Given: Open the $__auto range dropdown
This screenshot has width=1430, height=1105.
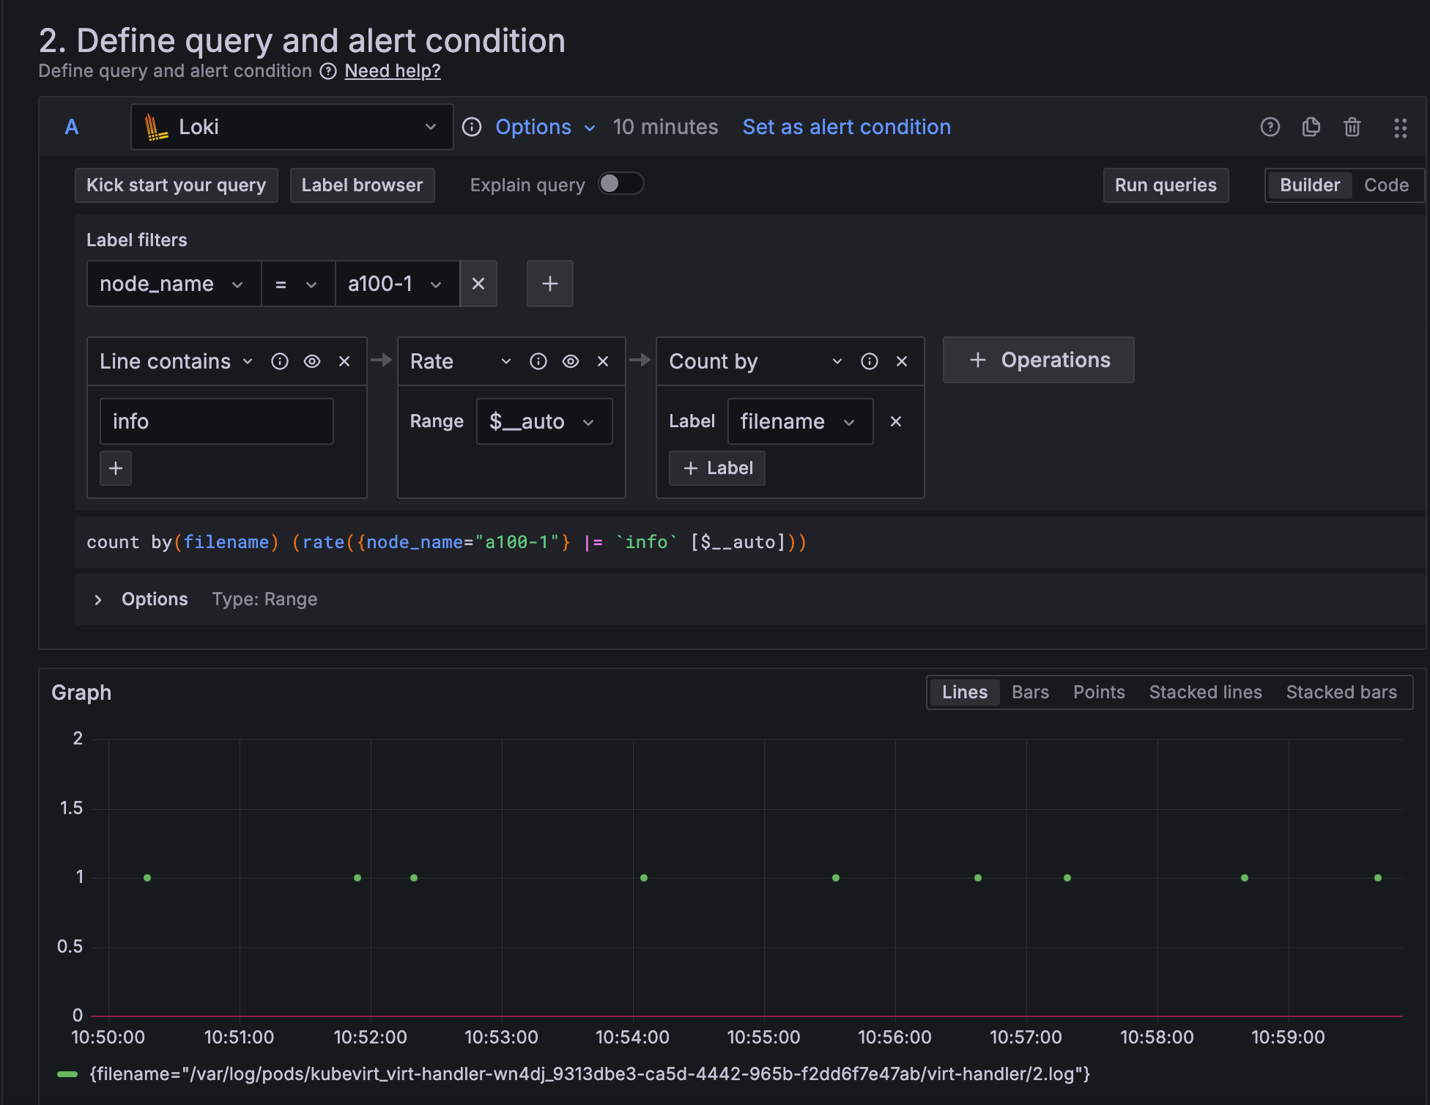Looking at the screenshot, I should pos(544,421).
